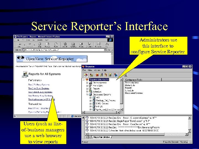Screen dimensions: 199x149
Task: Select Discovered Systems in tree pane
Action: (x=102, y=95)
